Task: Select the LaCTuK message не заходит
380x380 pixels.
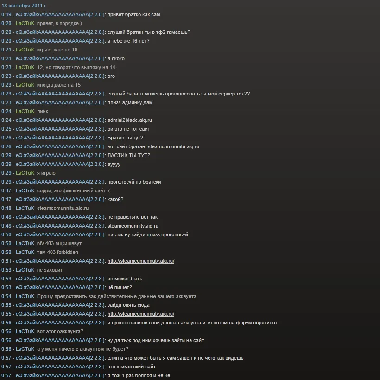Action: click(x=50, y=270)
